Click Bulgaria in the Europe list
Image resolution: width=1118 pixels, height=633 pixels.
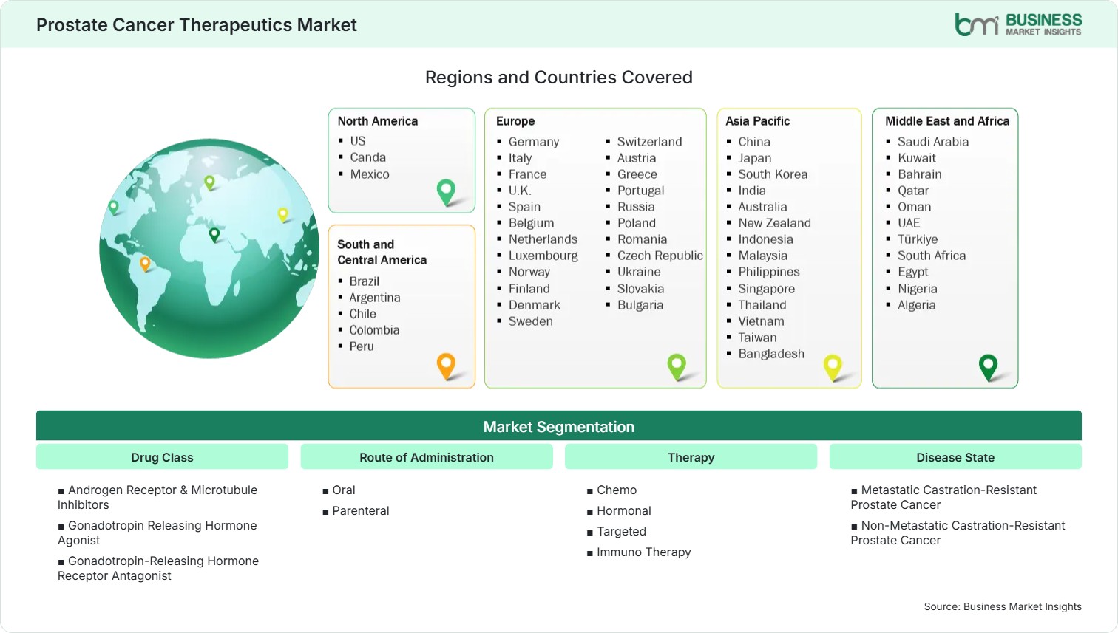(x=640, y=305)
